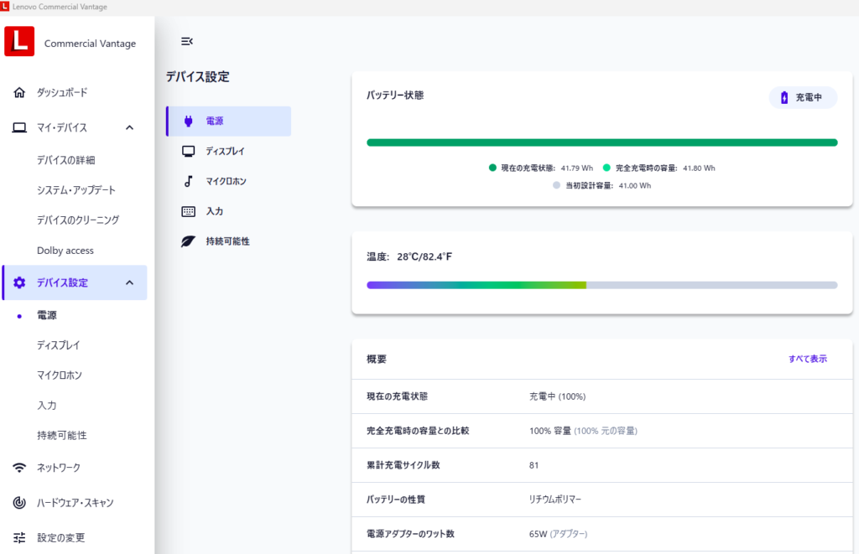Collapse the マイ・デバイス section chevron

click(129, 128)
